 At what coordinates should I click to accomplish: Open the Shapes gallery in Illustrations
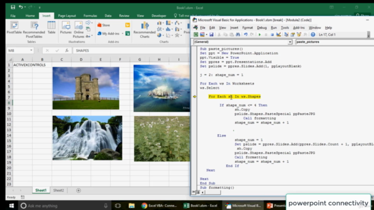tap(89, 23)
